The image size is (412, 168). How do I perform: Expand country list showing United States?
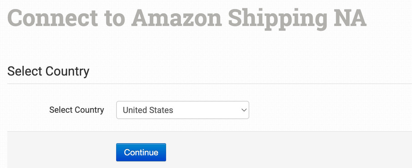tap(182, 110)
